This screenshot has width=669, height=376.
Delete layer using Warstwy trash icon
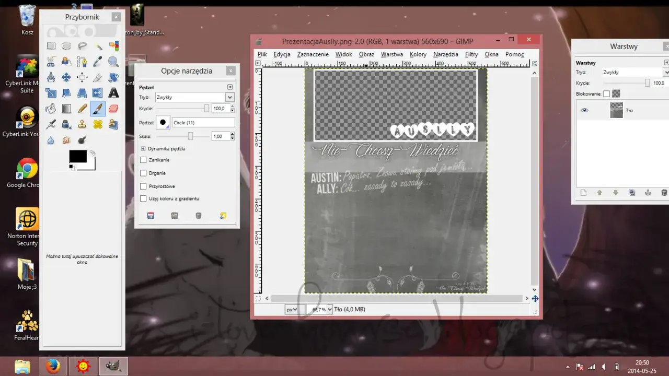click(x=664, y=193)
